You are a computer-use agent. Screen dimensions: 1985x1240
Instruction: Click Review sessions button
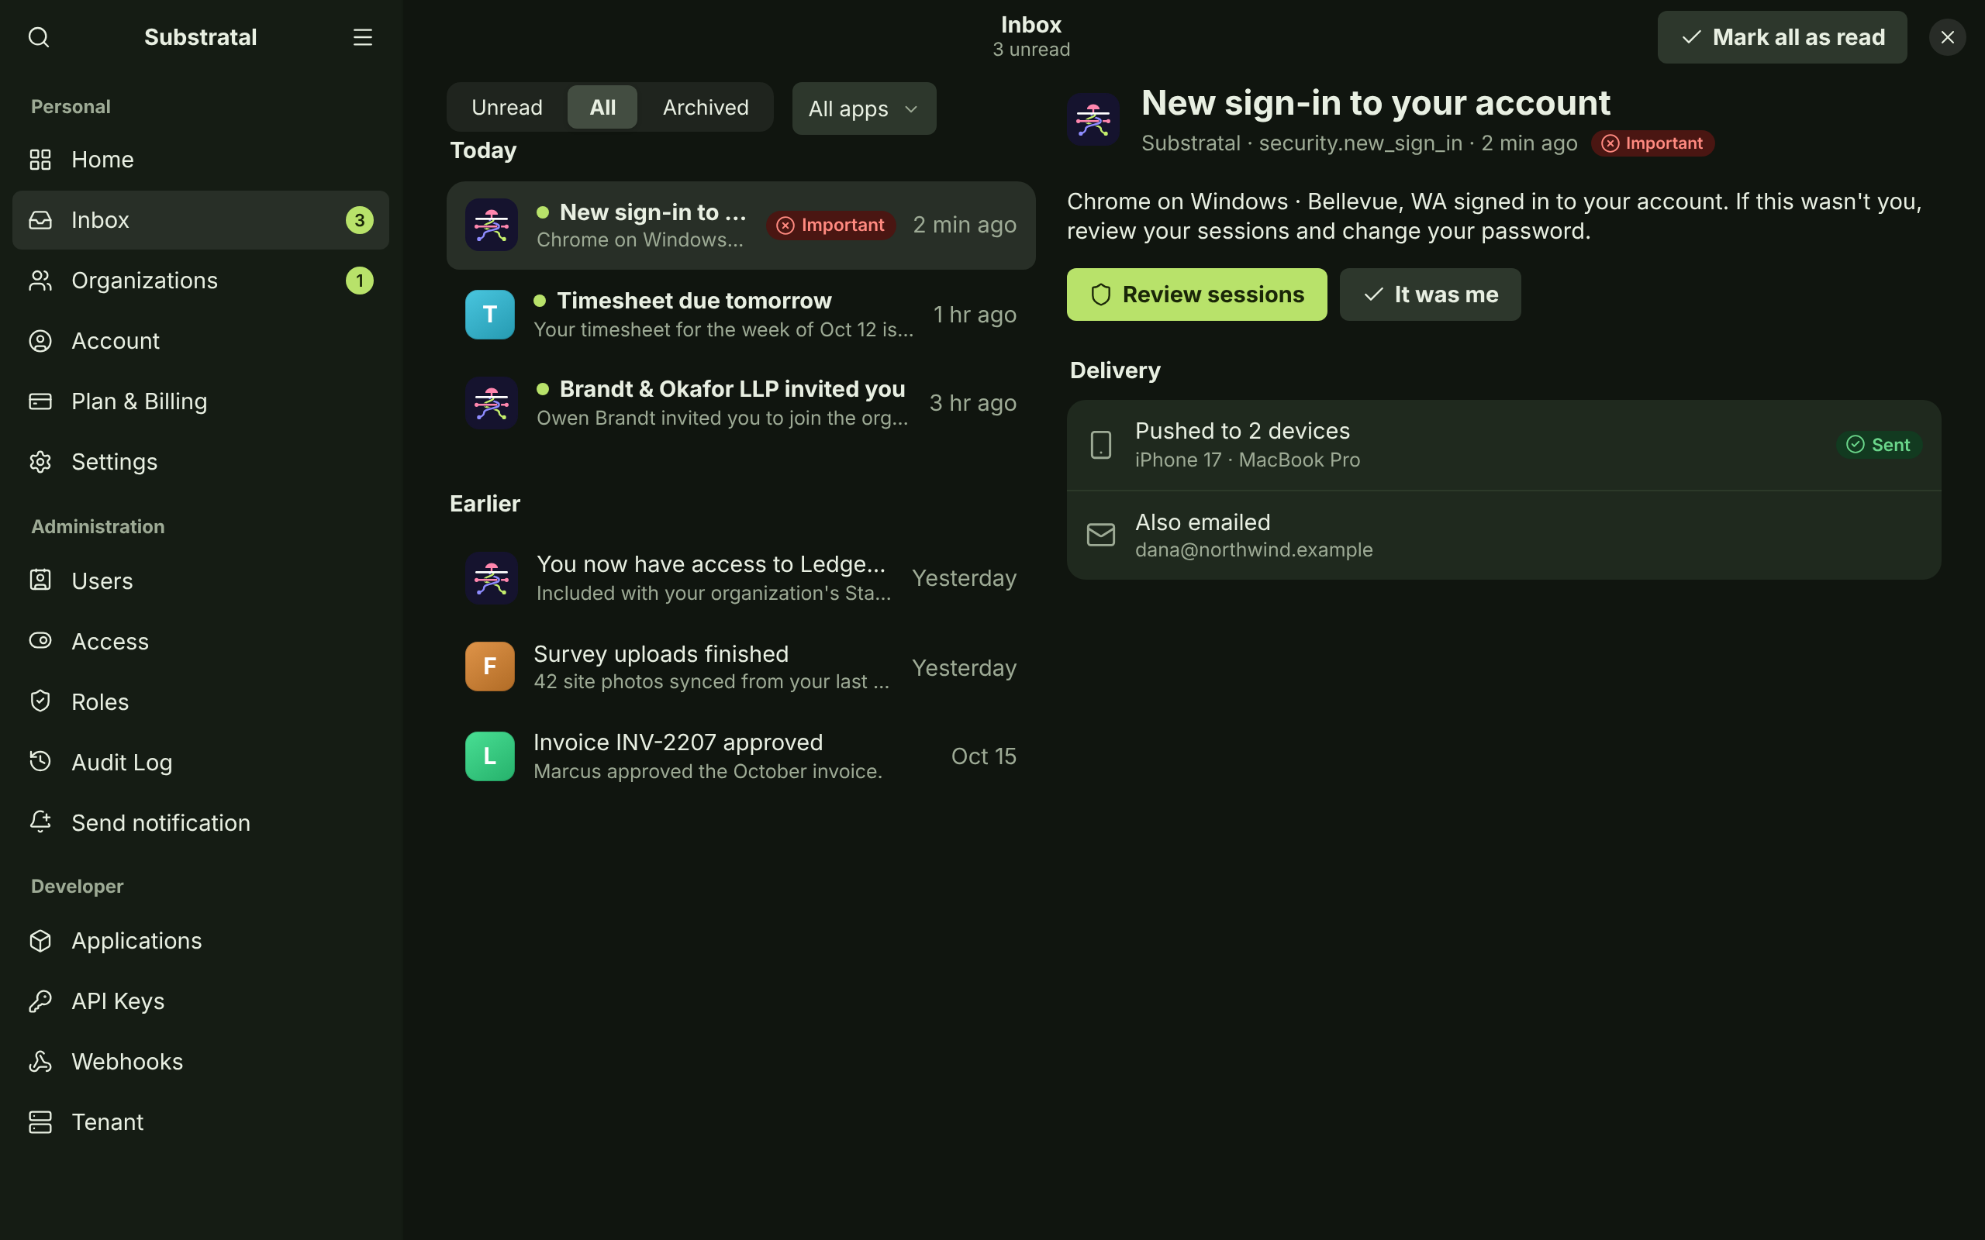[x=1196, y=294]
